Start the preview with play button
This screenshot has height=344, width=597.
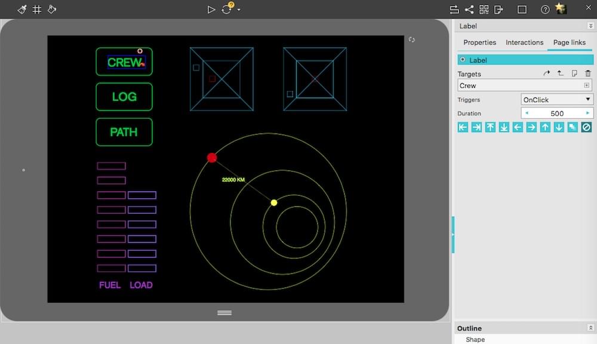[x=211, y=10]
